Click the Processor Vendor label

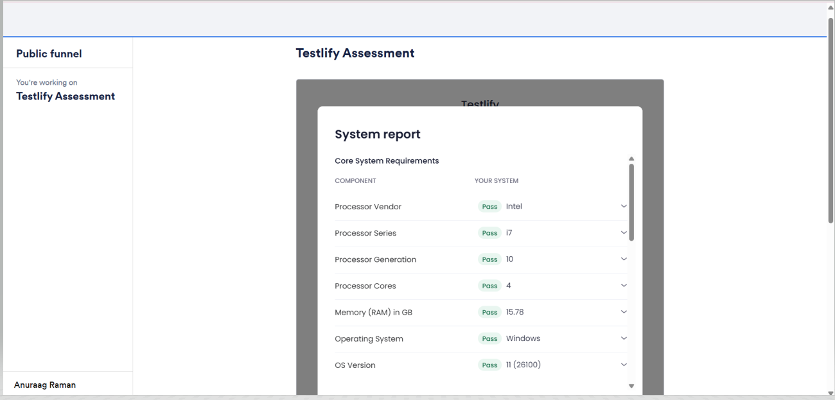click(368, 207)
